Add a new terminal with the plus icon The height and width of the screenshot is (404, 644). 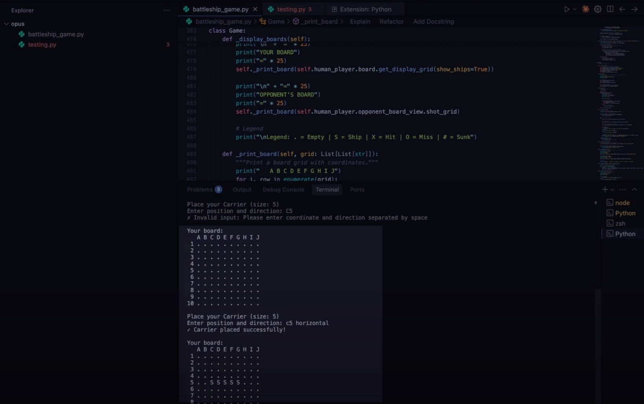click(x=604, y=189)
